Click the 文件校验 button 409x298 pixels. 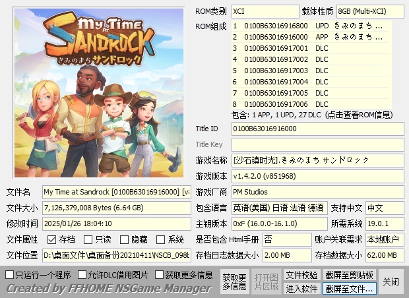[301, 274]
